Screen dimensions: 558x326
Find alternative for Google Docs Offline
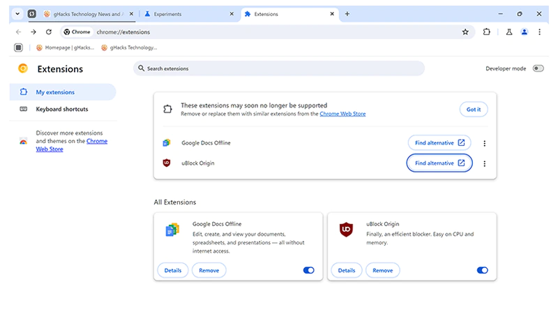coord(439,143)
